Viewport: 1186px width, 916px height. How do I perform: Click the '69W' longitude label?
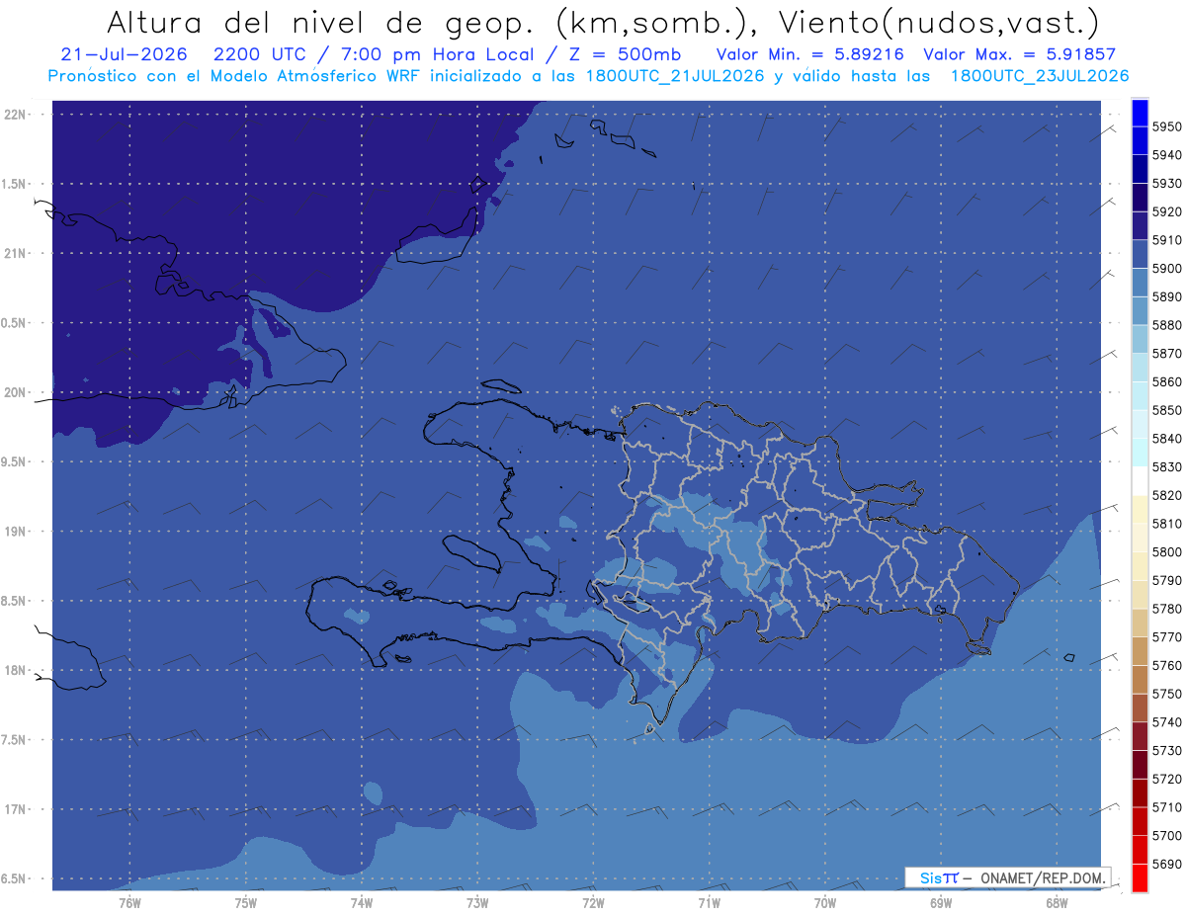(941, 902)
